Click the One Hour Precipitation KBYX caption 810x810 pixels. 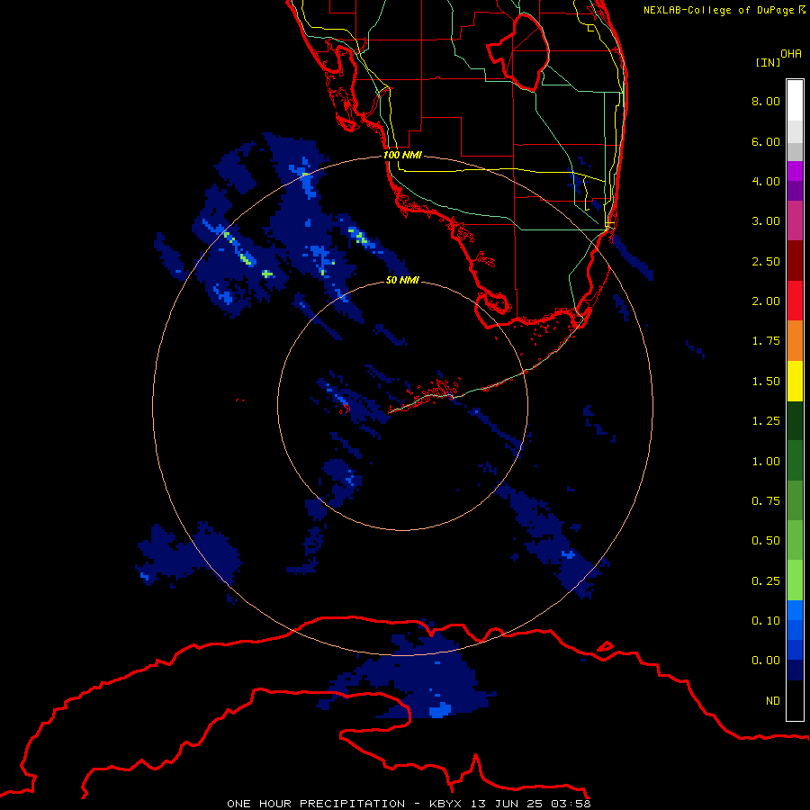click(x=409, y=804)
